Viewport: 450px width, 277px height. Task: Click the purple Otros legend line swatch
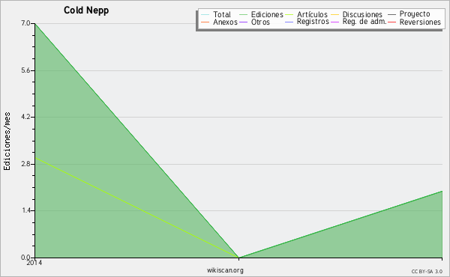[243, 22]
